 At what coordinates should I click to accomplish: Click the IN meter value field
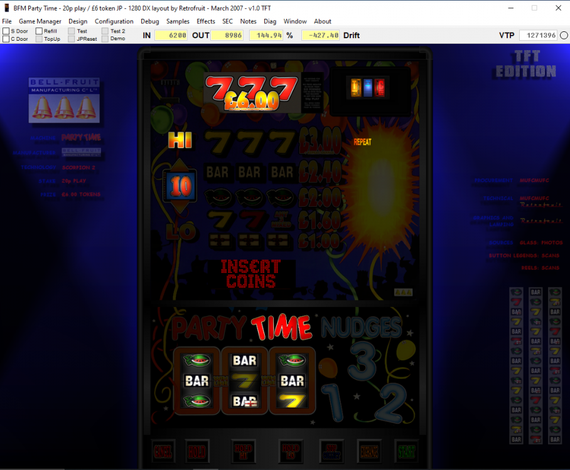coord(171,35)
